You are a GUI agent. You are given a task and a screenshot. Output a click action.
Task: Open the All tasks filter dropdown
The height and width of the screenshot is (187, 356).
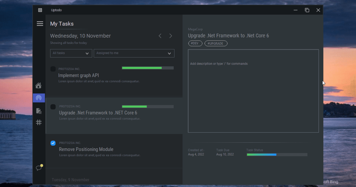click(71, 53)
